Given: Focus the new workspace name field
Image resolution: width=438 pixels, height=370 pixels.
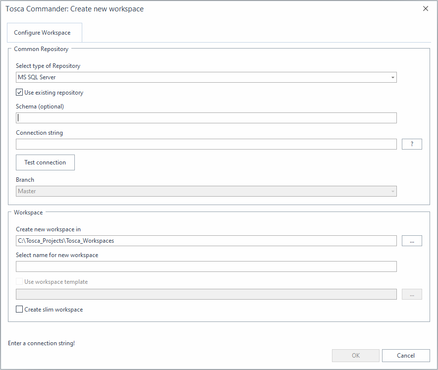Looking at the screenshot, I should click(x=206, y=266).
